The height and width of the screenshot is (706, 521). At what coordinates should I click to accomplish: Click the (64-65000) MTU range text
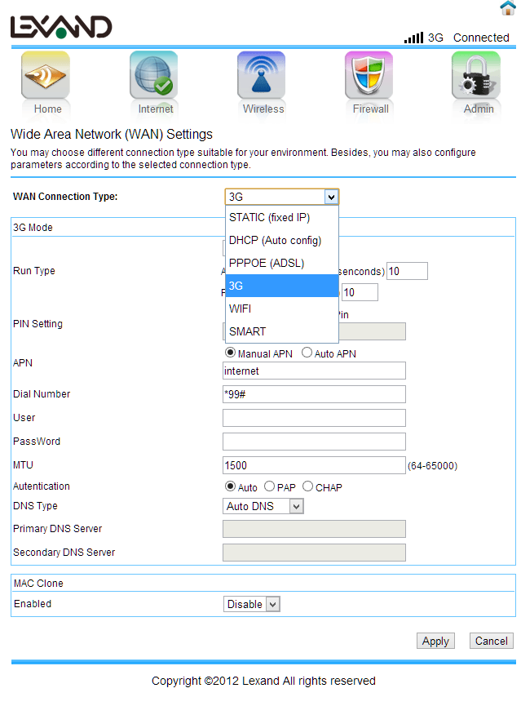pos(432,465)
